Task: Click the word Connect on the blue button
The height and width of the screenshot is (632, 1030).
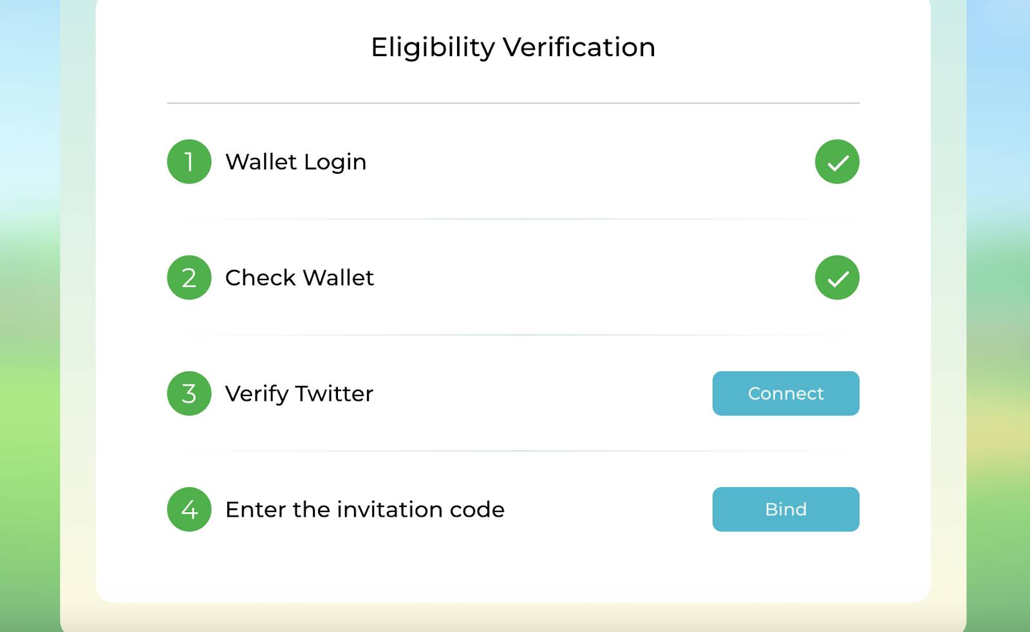Action: click(x=785, y=394)
